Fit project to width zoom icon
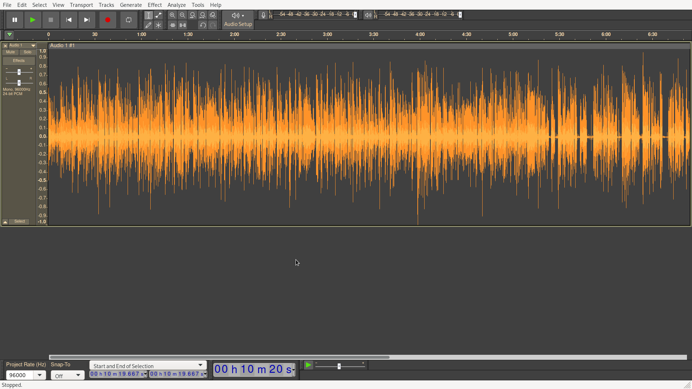Viewport: 692px width, 389px height. tap(203, 15)
